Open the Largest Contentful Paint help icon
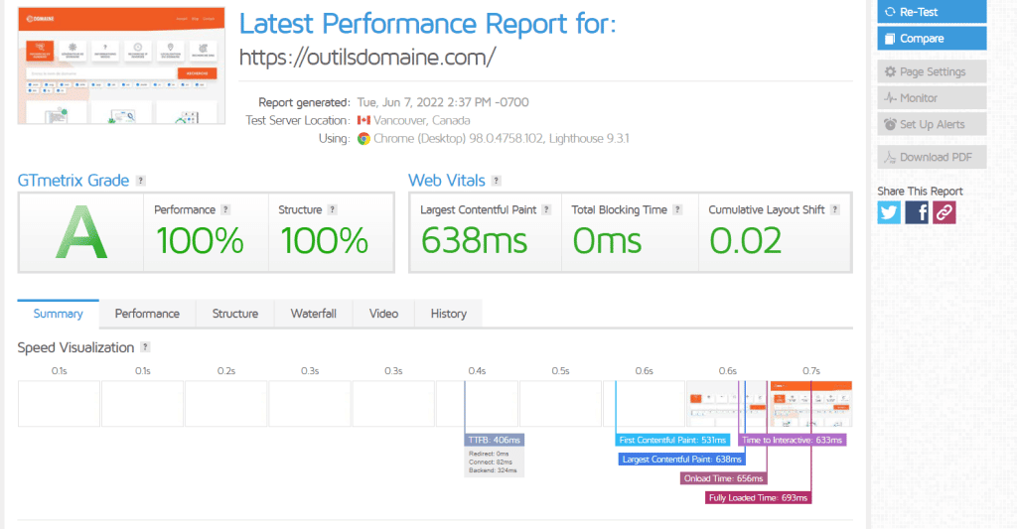Image resolution: width=1017 pixels, height=529 pixels. point(546,209)
